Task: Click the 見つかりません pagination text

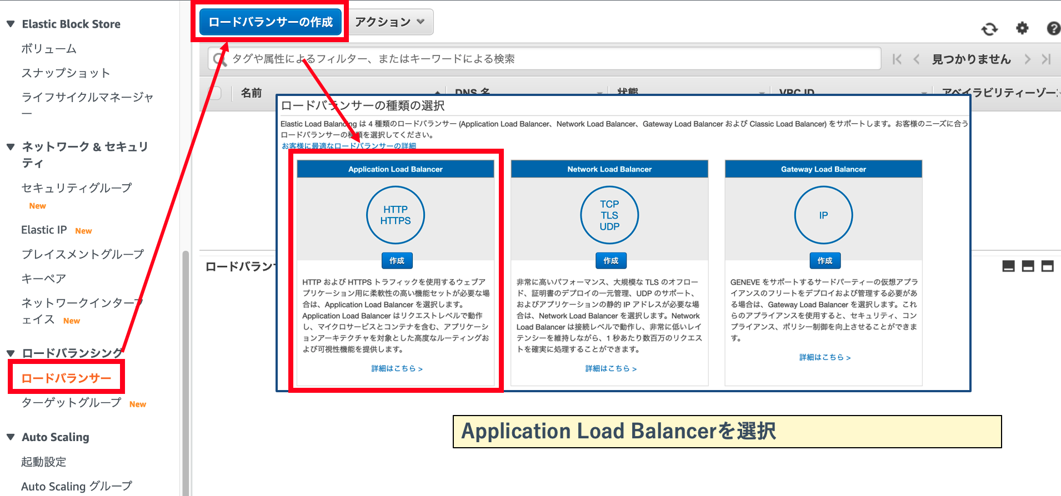Action: (971, 59)
